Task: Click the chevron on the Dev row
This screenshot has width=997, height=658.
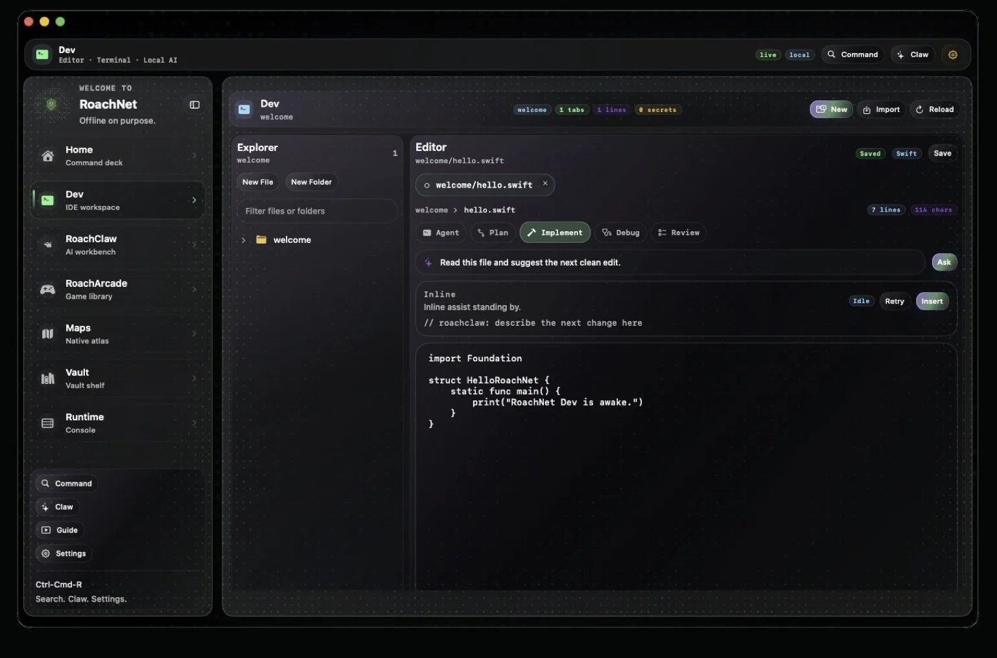Action: [x=194, y=200]
